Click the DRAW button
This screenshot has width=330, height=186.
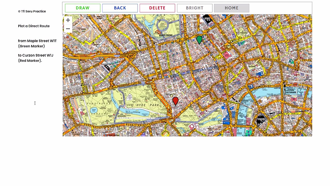[x=82, y=8]
